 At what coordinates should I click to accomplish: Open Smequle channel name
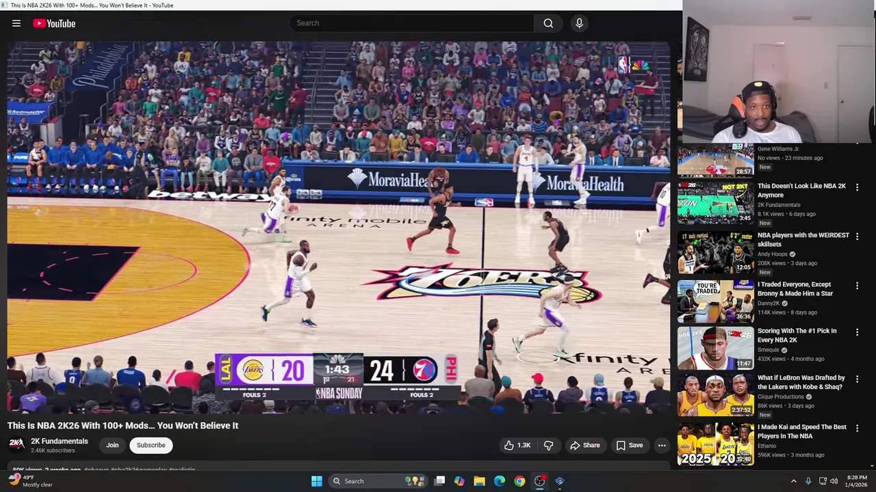coord(769,350)
